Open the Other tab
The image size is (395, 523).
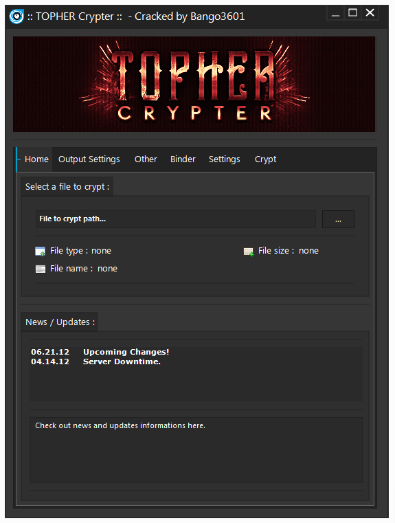[x=146, y=159]
